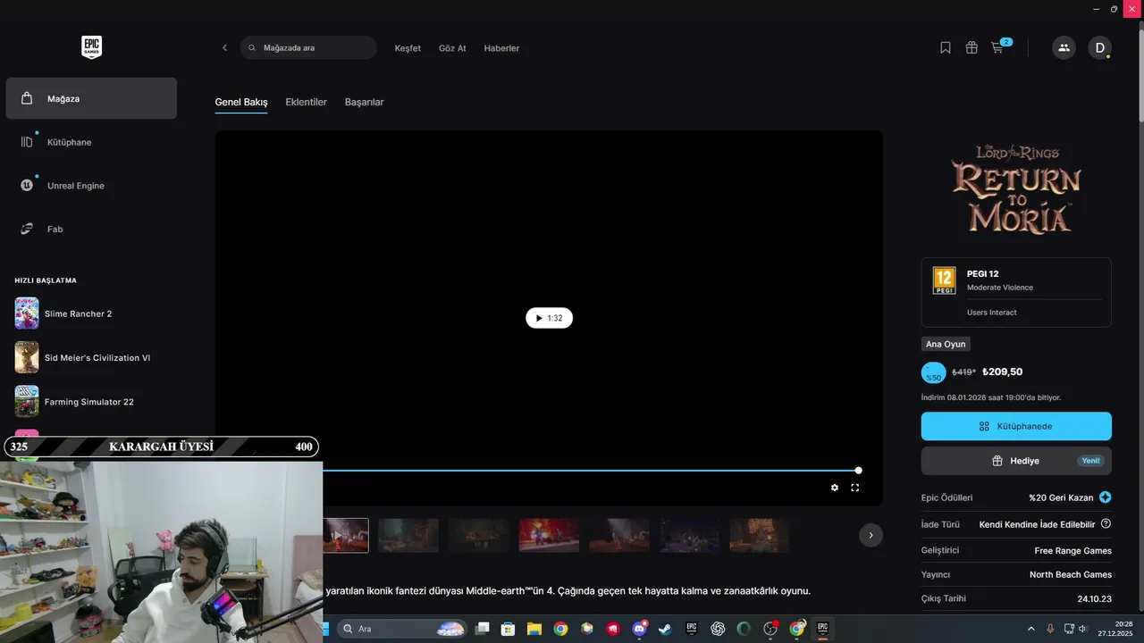Click Kendi Kendine İade Edilebilir text
The height and width of the screenshot is (643, 1144).
[1037, 523]
